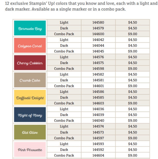Select the Pink Pirouette color swatch
The width and height of the screenshot is (158, 159).
point(30,150)
